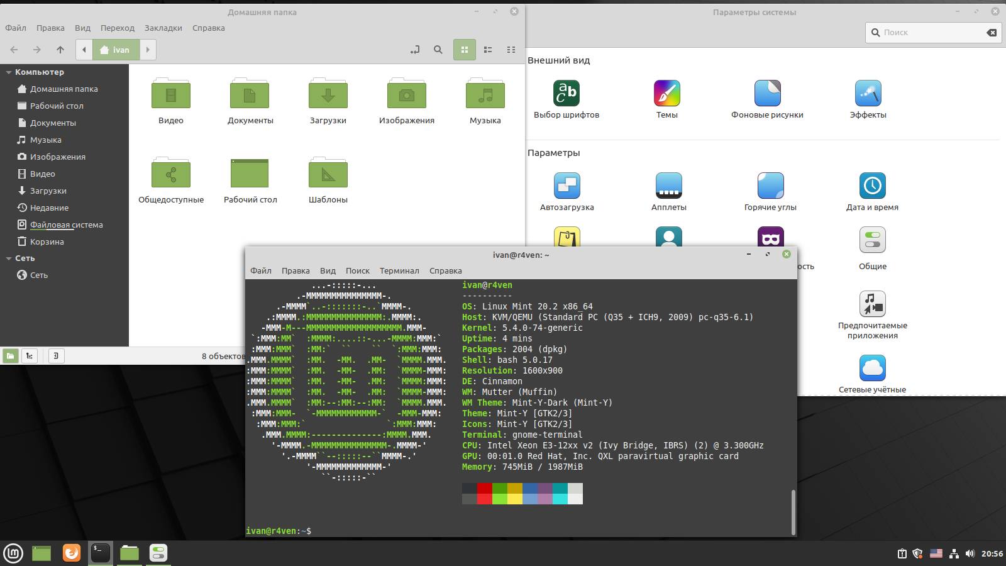The width and height of the screenshot is (1006, 566).
Task: Click the red color swatch in terminal
Action: coord(484,488)
